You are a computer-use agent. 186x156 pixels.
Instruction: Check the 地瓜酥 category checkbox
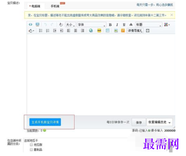pyautogui.click(x=31, y=145)
